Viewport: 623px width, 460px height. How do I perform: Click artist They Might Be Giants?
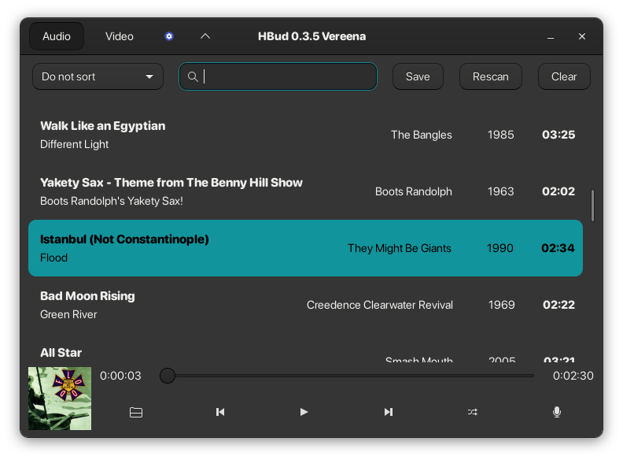click(x=400, y=248)
